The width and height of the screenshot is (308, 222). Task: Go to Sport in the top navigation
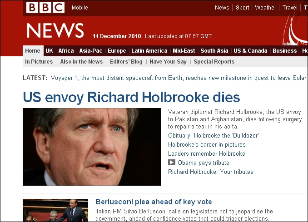pyautogui.click(x=242, y=8)
